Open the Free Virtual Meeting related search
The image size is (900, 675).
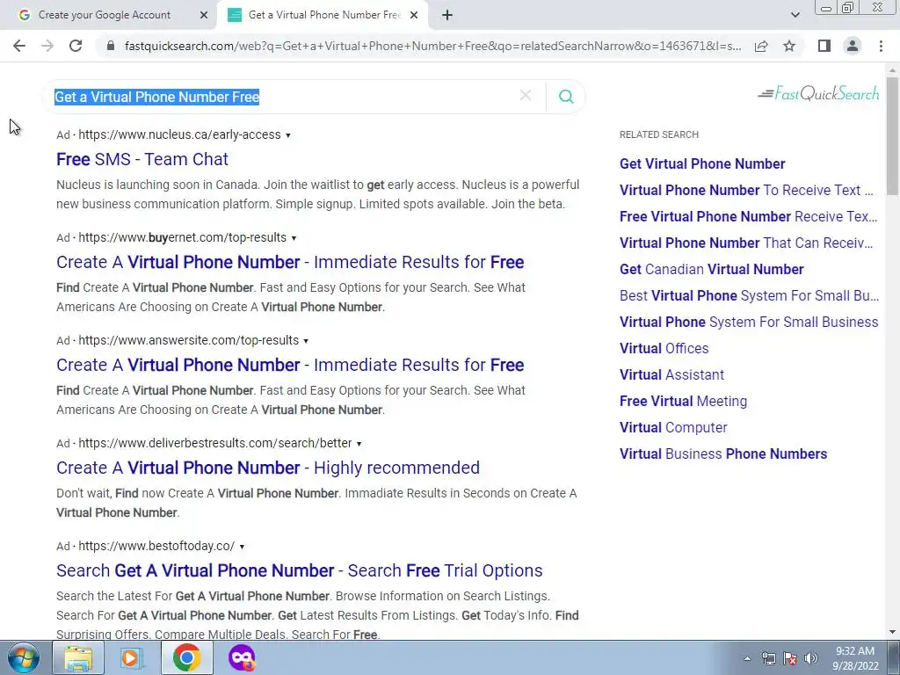(684, 401)
